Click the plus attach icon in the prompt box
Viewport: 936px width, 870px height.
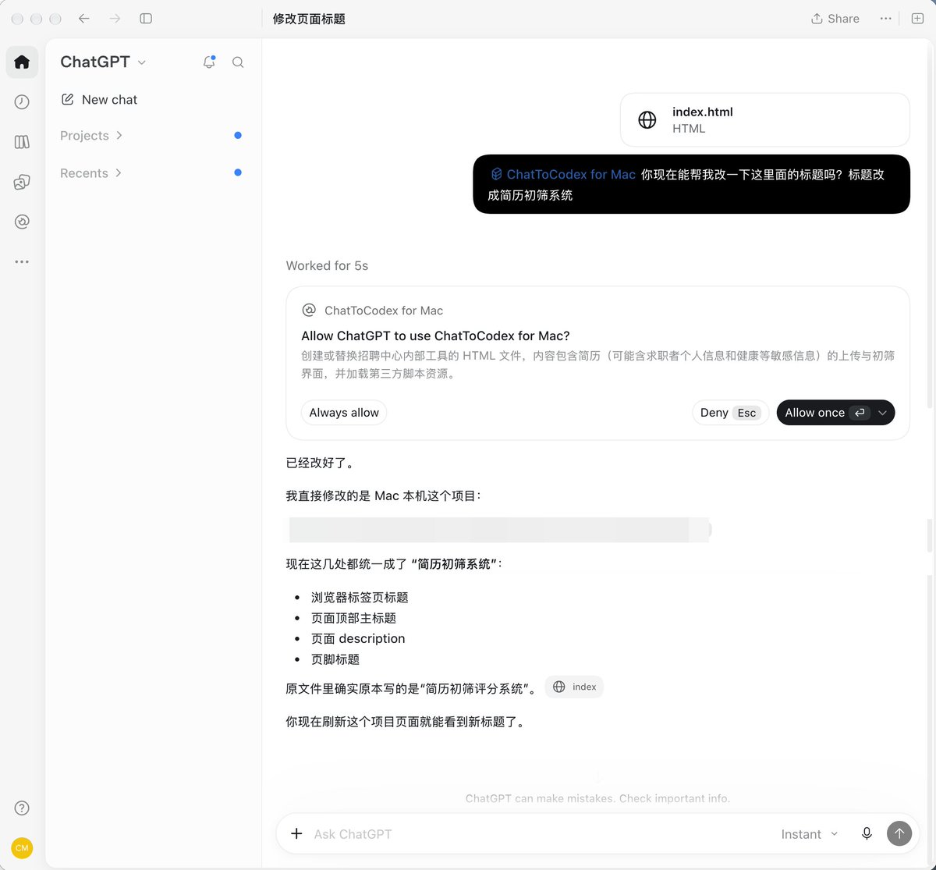tap(296, 834)
